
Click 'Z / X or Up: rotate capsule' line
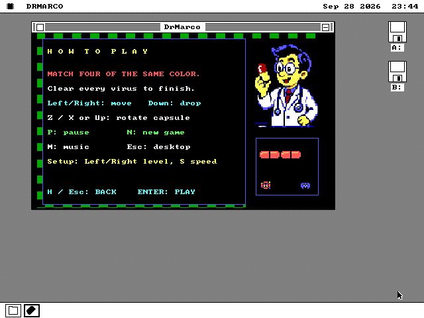coord(119,118)
